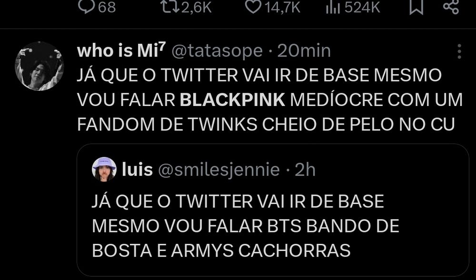Click the 2,6K retweet count

pos(197,7)
